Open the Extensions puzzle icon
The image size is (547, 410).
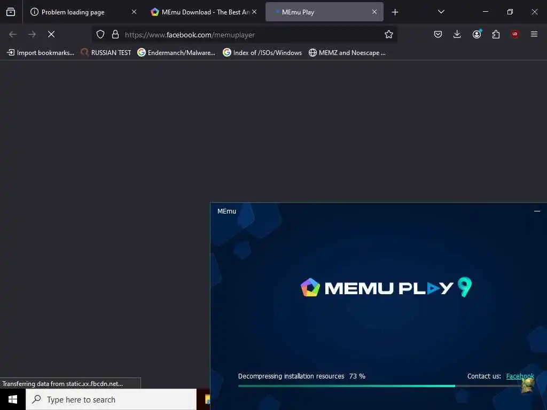(496, 34)
